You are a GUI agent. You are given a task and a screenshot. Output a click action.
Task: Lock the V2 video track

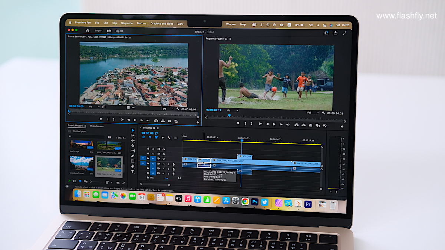coord(148,154)
